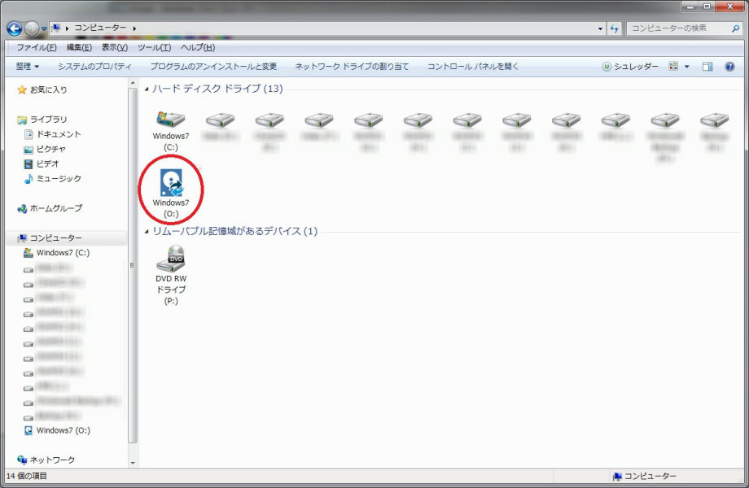The image size is (749, 488).
Task: Collapse the ハード ディスク ドライブ group
Action: pyautogui.click(x=147, y=89)
